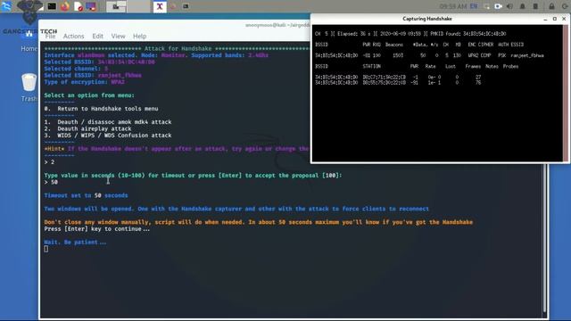
Task: Click the 'WIDS / WIPS / WDS Confusion attack' line
Action: pyautogui.click(x=108, y=136)
